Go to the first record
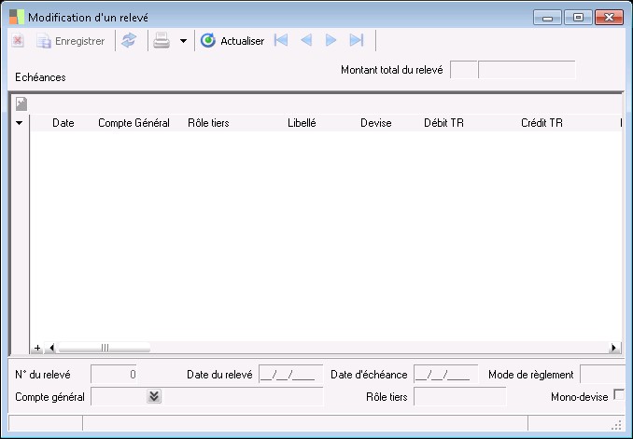Viewport: 633px width, 439px height. 281,41
